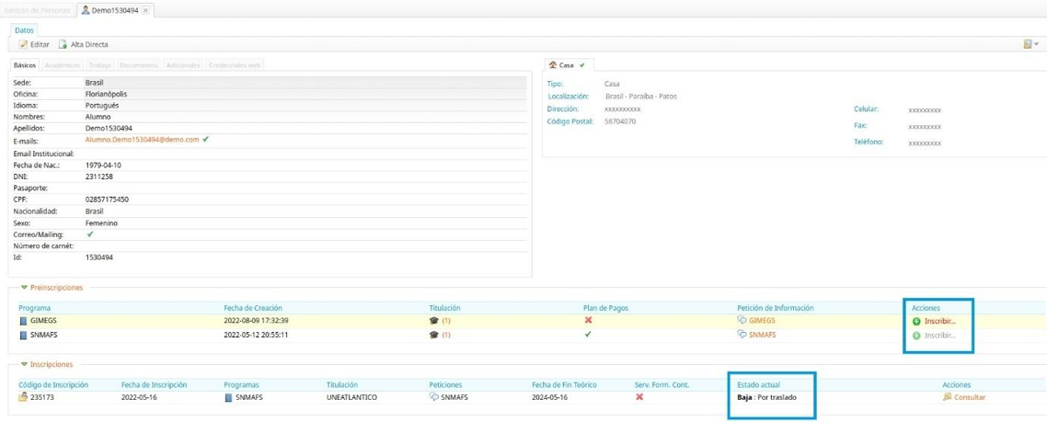Screen dimensions: 1047x422
Task: Click the Inscribir action for SNMAFS preinscription
Action: [x=939, y=336]
